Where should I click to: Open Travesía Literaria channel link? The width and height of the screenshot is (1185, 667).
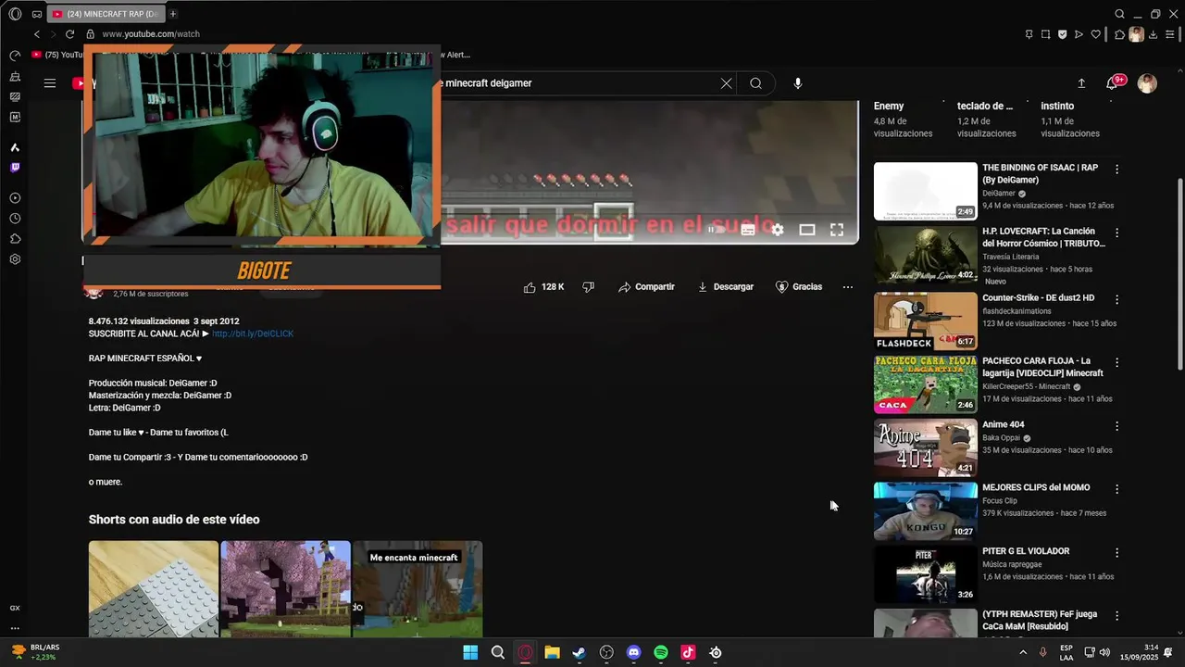[1011, 257]
